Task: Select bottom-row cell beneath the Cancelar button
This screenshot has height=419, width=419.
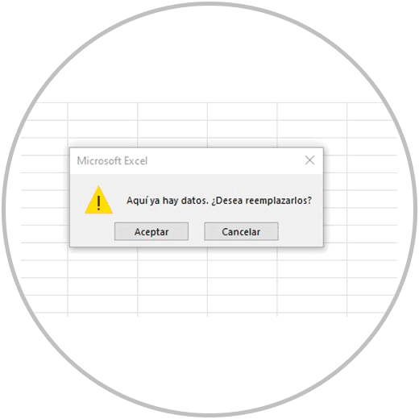Action: pos(243,304)
